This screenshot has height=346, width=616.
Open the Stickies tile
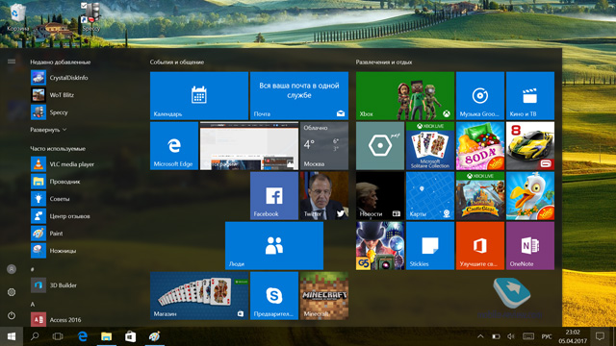tap(430, 246)
